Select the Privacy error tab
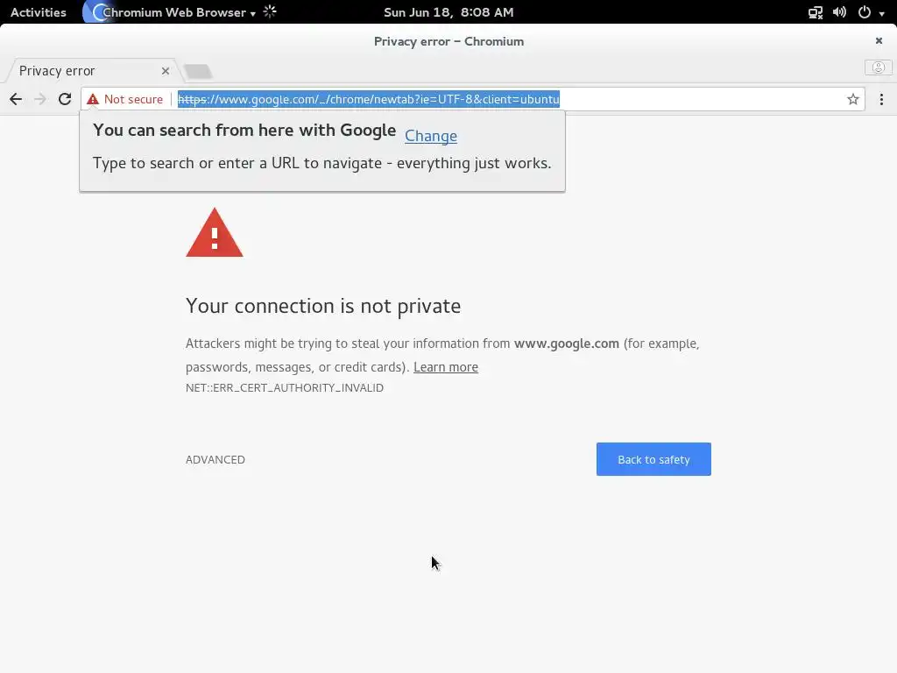Image resolution: width=897 pixels, height=673 pixels. pos(79,71)
